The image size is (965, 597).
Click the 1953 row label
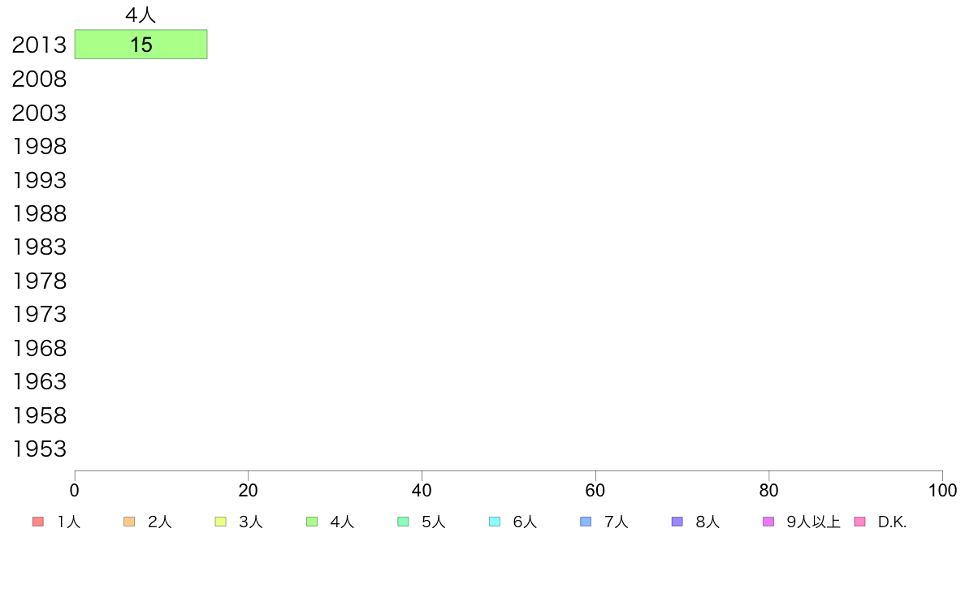pos(39,449)
